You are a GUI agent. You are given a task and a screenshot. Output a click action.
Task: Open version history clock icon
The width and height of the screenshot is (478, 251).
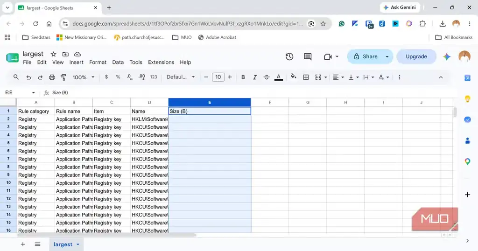coord(289,56)
